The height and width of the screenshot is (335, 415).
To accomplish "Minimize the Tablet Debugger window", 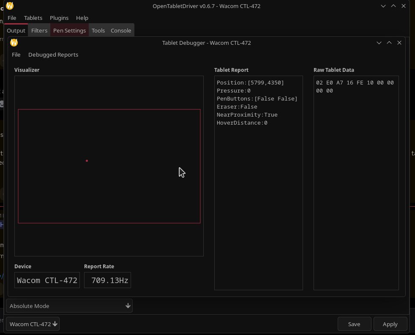I will 379,43.
